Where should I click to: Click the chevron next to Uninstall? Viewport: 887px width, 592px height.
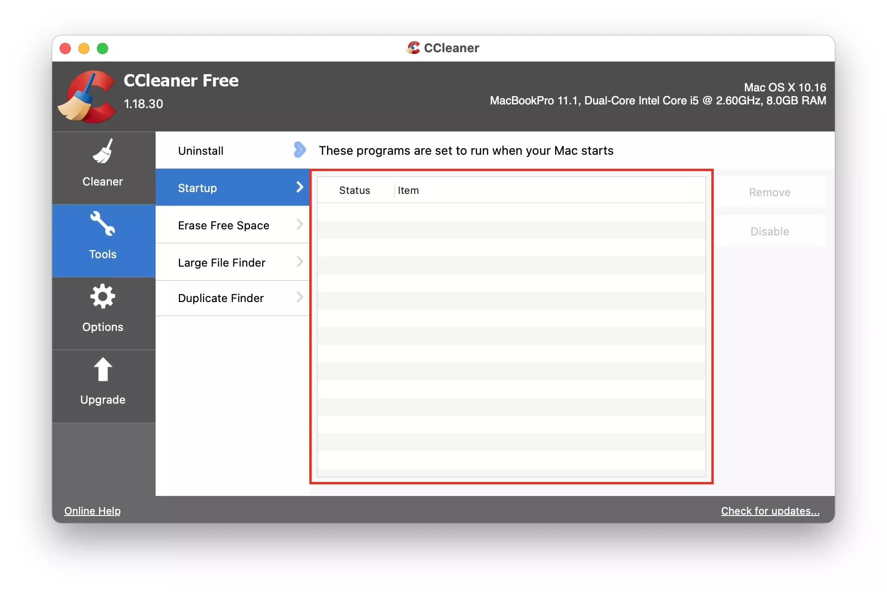(x=300, y=150)
